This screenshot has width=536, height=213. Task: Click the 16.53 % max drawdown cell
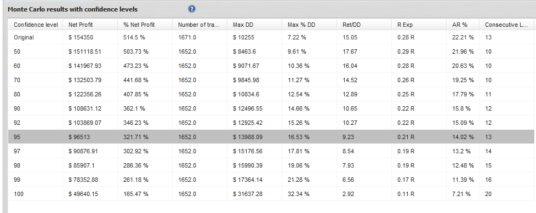(x=299, y=137)
